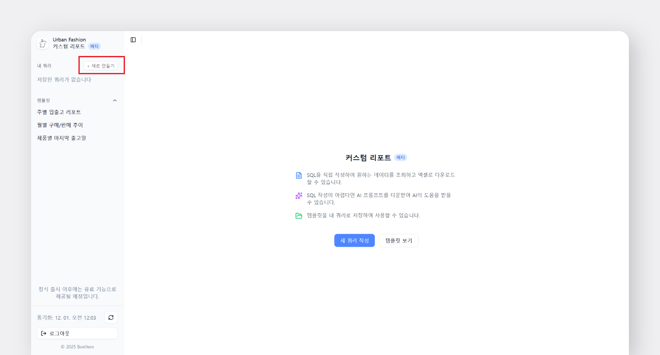Select the 제품별 마지막 출고일 template

pyautogui.click(x=61, y=138)
